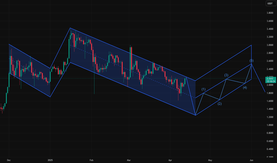
Task: Click the 2.6000 price axis label
Action: tap(270, 61)
